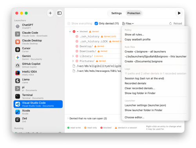The width and height of the screenshot is (196, 148).
Task: Click the denied in a session legend
Action: click(126, 128)
